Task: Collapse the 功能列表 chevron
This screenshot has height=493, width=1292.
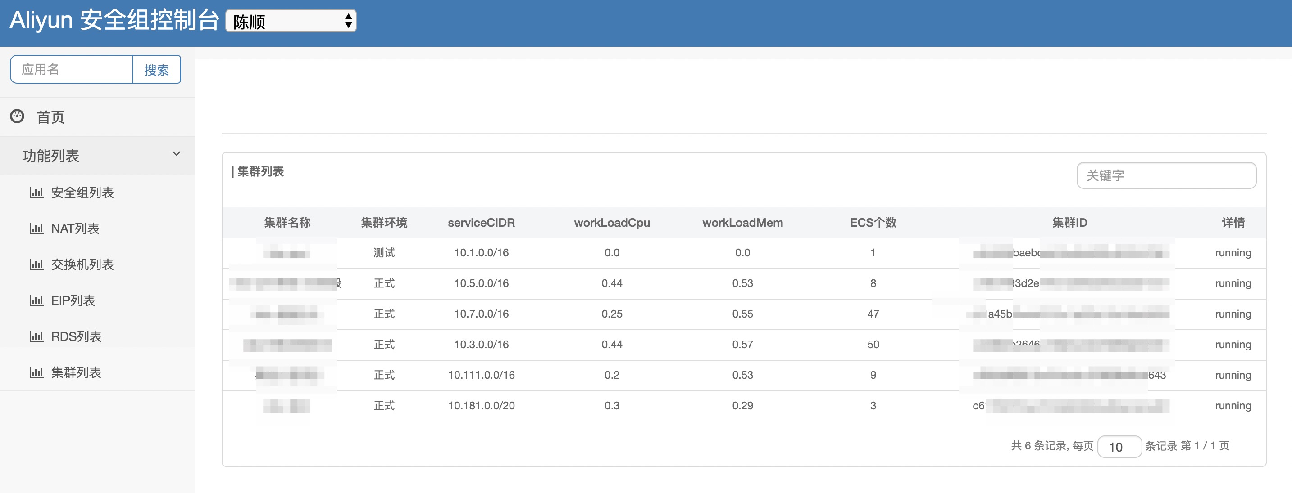Action: 176,154
